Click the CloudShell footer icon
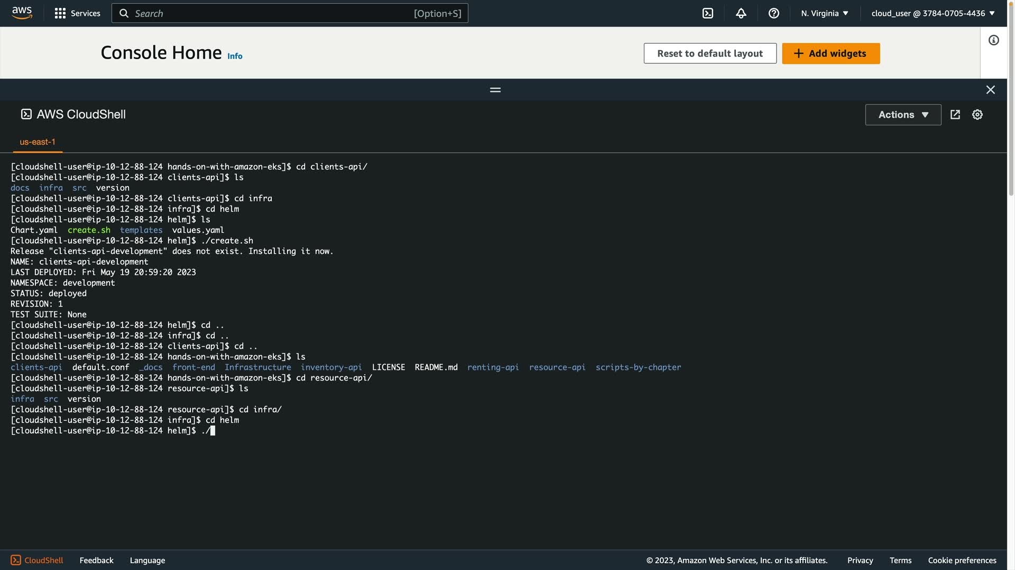 16,560
